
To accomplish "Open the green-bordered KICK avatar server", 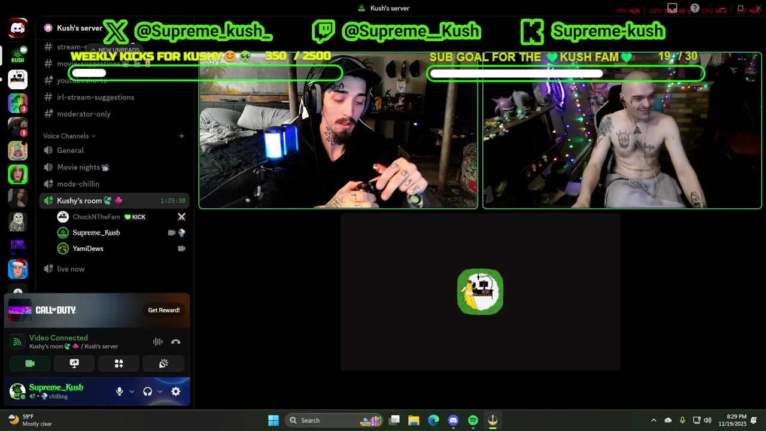I will click(17, 174).
